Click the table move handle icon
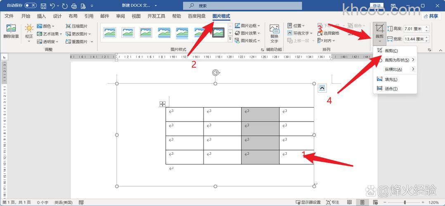The image size is (445, 206). (163, 104)
